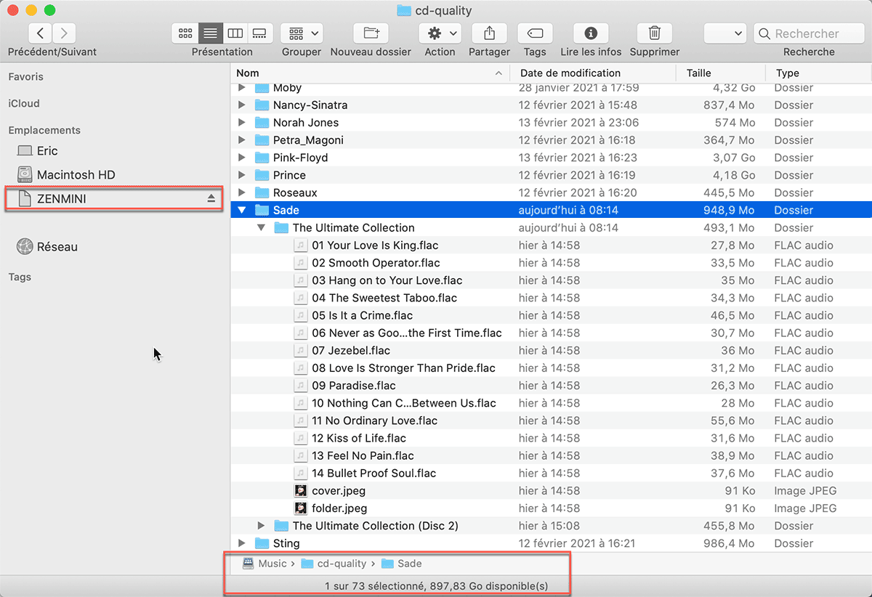
Task: Select 05 Is It a Crime.flac icon
Action: click(301, 315)
